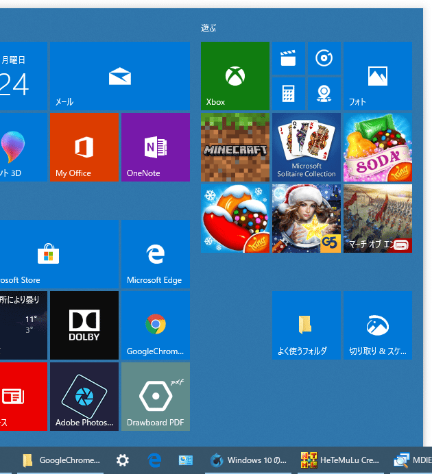
Task: Open the よく使うフォルダ folder tile
Action: pos(307,325)
